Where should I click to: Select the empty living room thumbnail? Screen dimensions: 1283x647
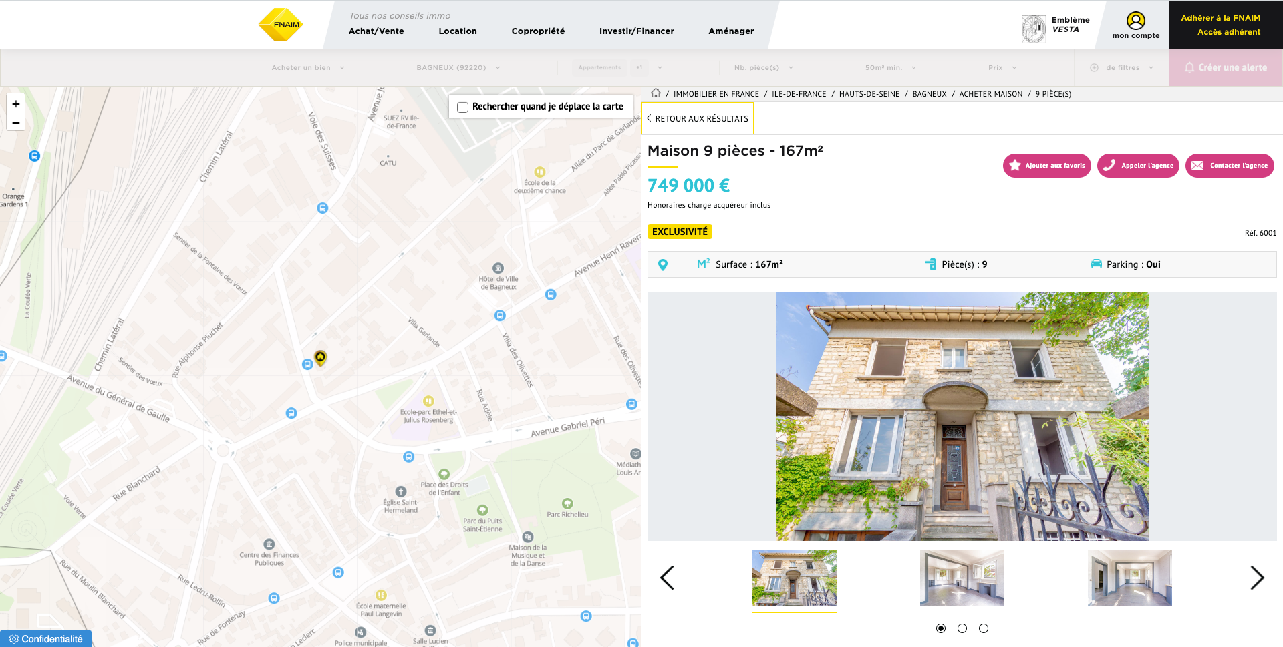[962, 578]
